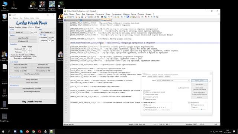The image size is (238, 134).
Task: Redo the edit via toolbar arrow
Action: [98, 17]
